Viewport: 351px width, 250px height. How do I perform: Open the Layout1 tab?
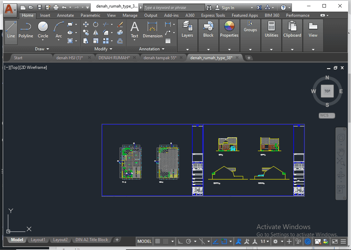38,240
